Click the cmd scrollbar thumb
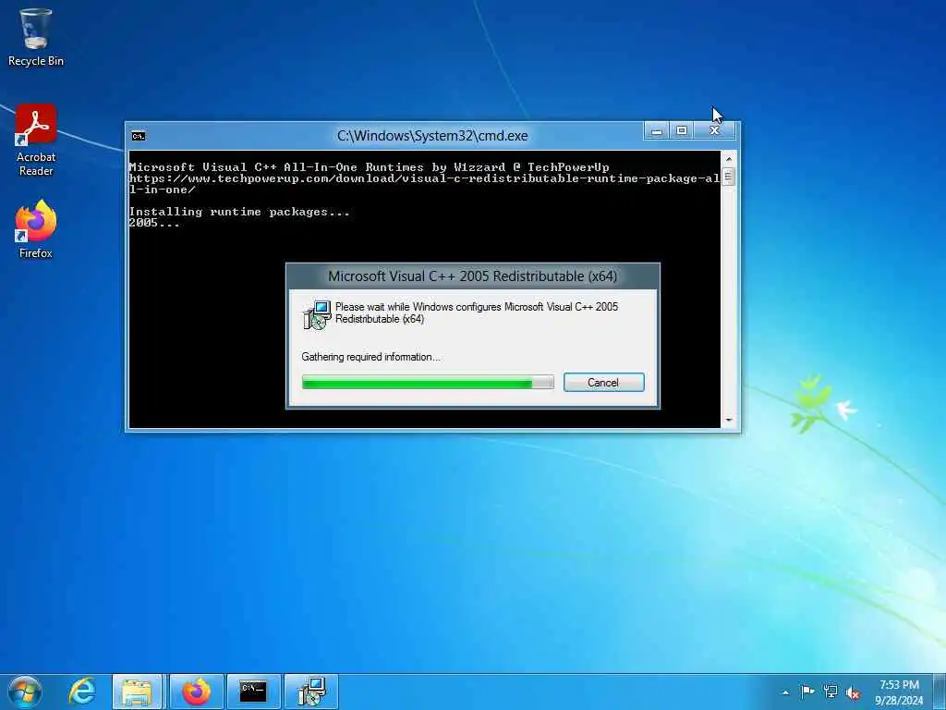Viewport: 946px width, 710px height. click(729, 177)
